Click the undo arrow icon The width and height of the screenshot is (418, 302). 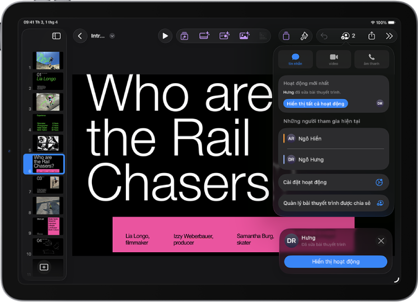(x=324, y=36)
